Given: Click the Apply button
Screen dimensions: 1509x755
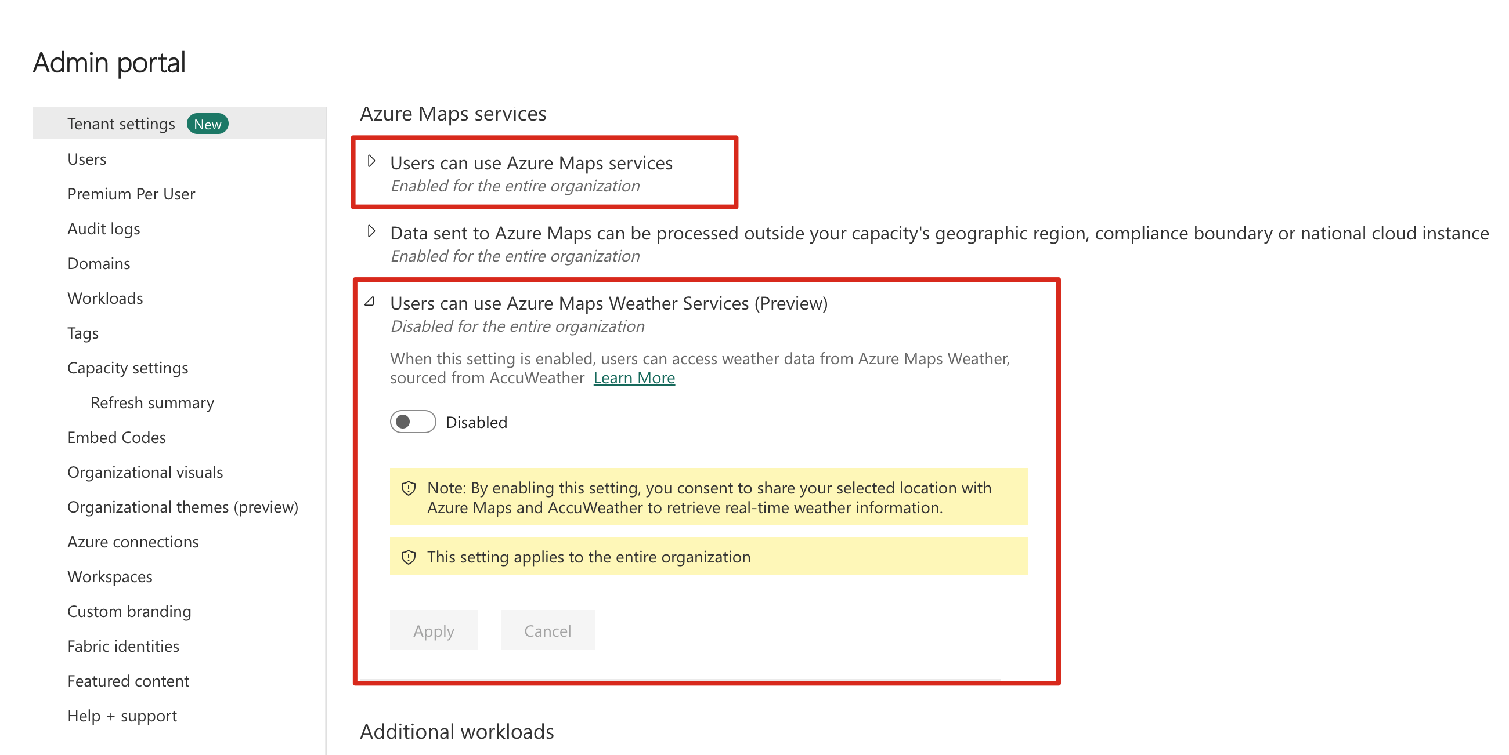Looking at the screenshot, I should coord(434,630).
